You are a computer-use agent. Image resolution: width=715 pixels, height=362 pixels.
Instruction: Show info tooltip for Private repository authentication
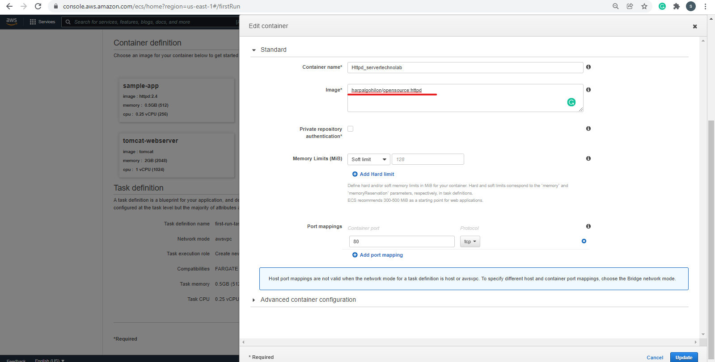click(x=588, y=129)
